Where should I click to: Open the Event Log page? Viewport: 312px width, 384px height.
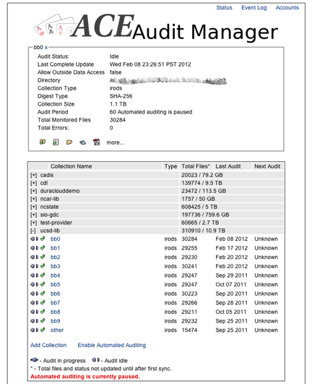(x=253, y=7)
